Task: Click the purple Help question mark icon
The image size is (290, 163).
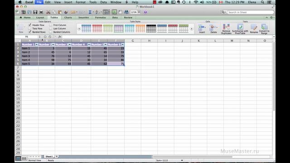Action: click(145, 12)
